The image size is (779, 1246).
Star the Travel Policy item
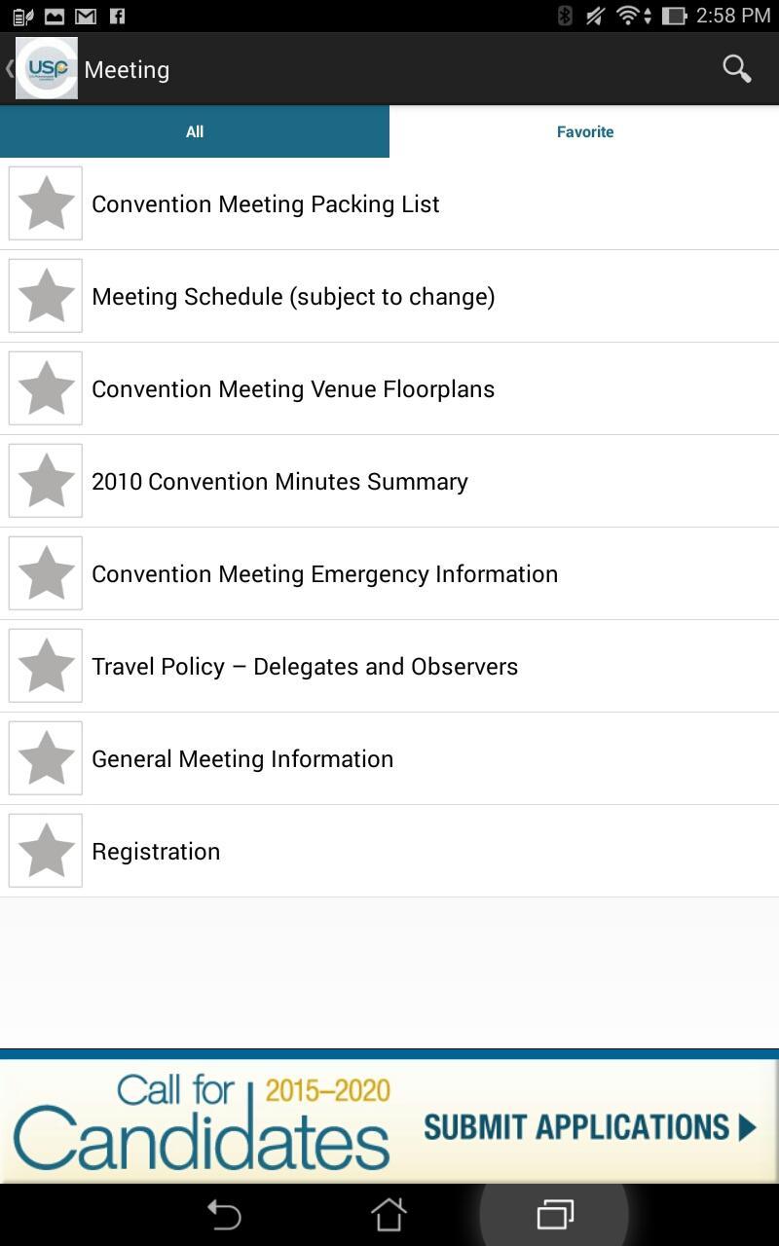tap(46, 666)
